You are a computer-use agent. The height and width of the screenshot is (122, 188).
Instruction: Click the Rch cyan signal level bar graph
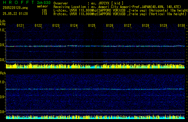(95, 117)
